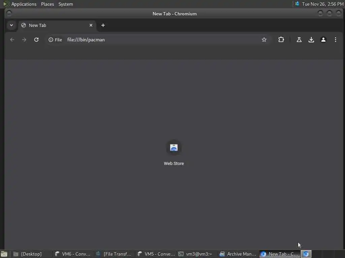
Task: Switch to New Tab - C... taskbar window
Action: pos(280,254)
